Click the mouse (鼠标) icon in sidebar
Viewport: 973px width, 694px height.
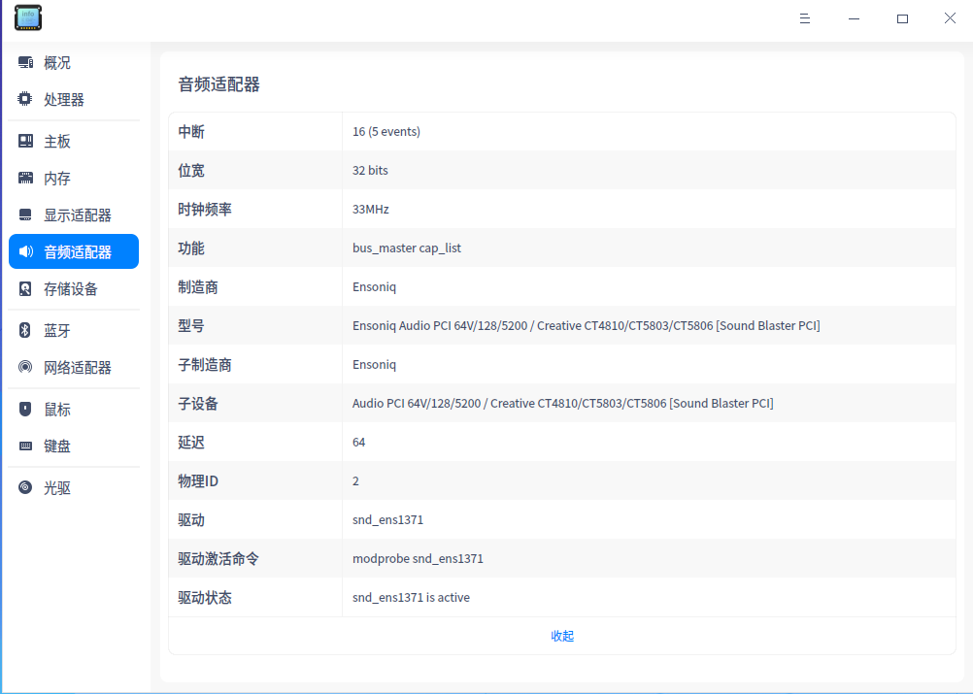pos(25,410)
